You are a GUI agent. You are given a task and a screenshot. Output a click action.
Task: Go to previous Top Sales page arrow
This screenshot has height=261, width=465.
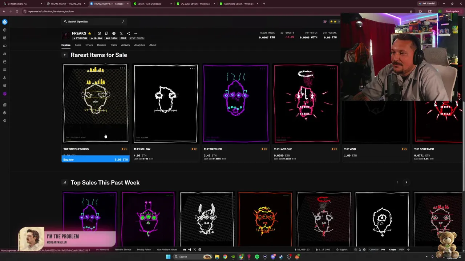(x=397, y=182)
